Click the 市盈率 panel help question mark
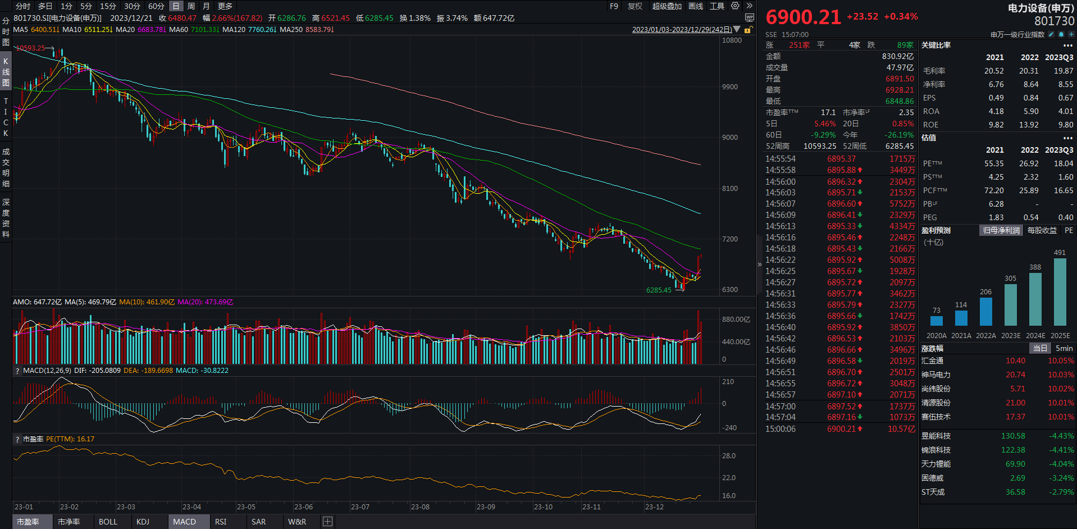This screenshot has height=529, width=1077. tap(17, 439)
